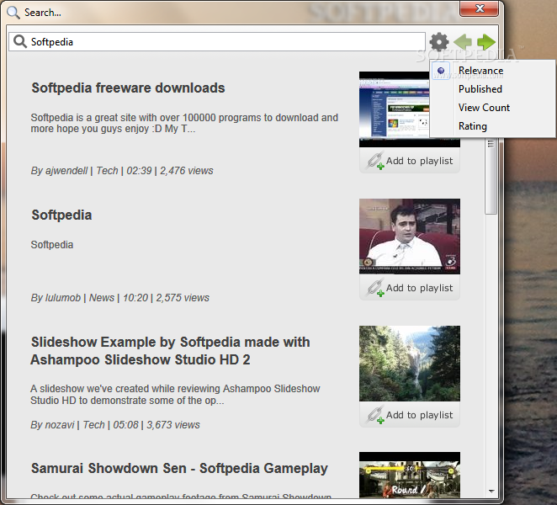This screenshot has height=505, width=557.
Task: Click the Samurai Showdown gameplay thumbnail
Action: point(410,475)
